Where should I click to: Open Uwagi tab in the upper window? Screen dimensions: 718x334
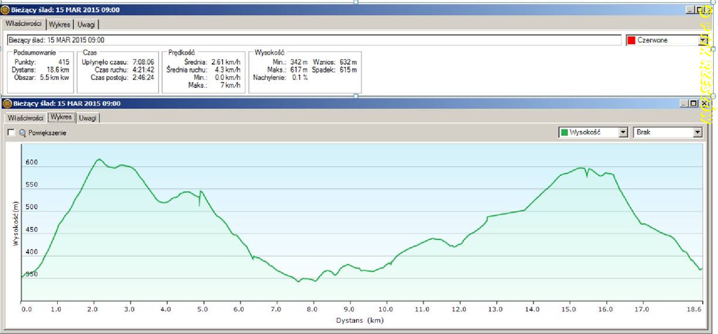tap(86, 24)
